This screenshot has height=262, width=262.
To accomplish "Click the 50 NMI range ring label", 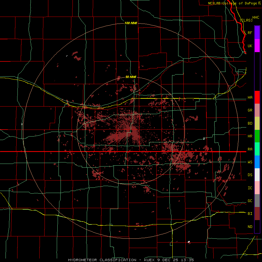I will 131,77.
